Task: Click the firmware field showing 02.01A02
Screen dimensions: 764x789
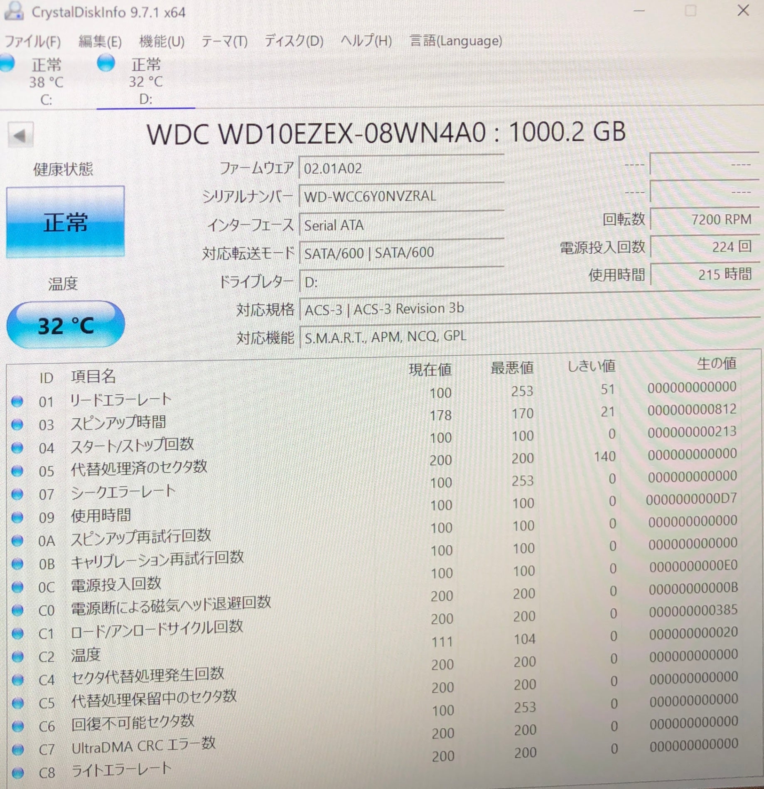Action: coord(401,169)
